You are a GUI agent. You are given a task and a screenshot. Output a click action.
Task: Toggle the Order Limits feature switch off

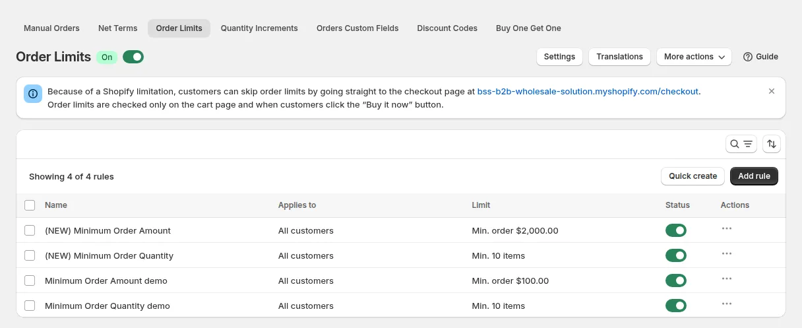pos(133,57)
